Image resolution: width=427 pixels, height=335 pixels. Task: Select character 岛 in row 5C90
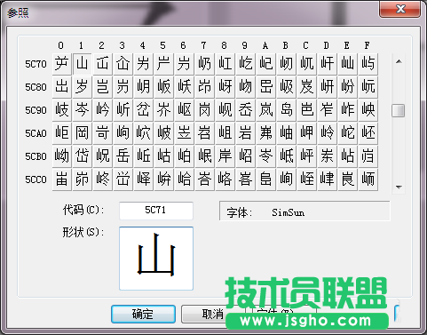[x=286, y=110]
